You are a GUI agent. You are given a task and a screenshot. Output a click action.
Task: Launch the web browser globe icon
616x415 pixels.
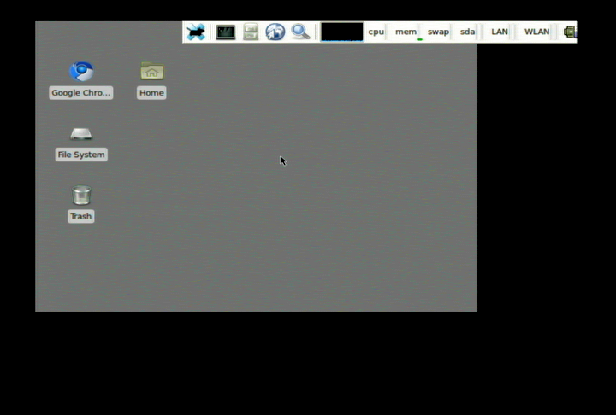point(275,32)
